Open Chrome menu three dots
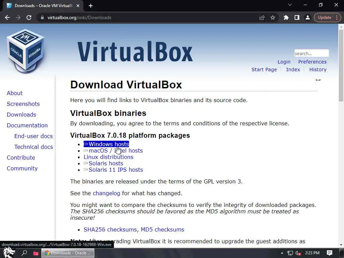 (337, 17)
